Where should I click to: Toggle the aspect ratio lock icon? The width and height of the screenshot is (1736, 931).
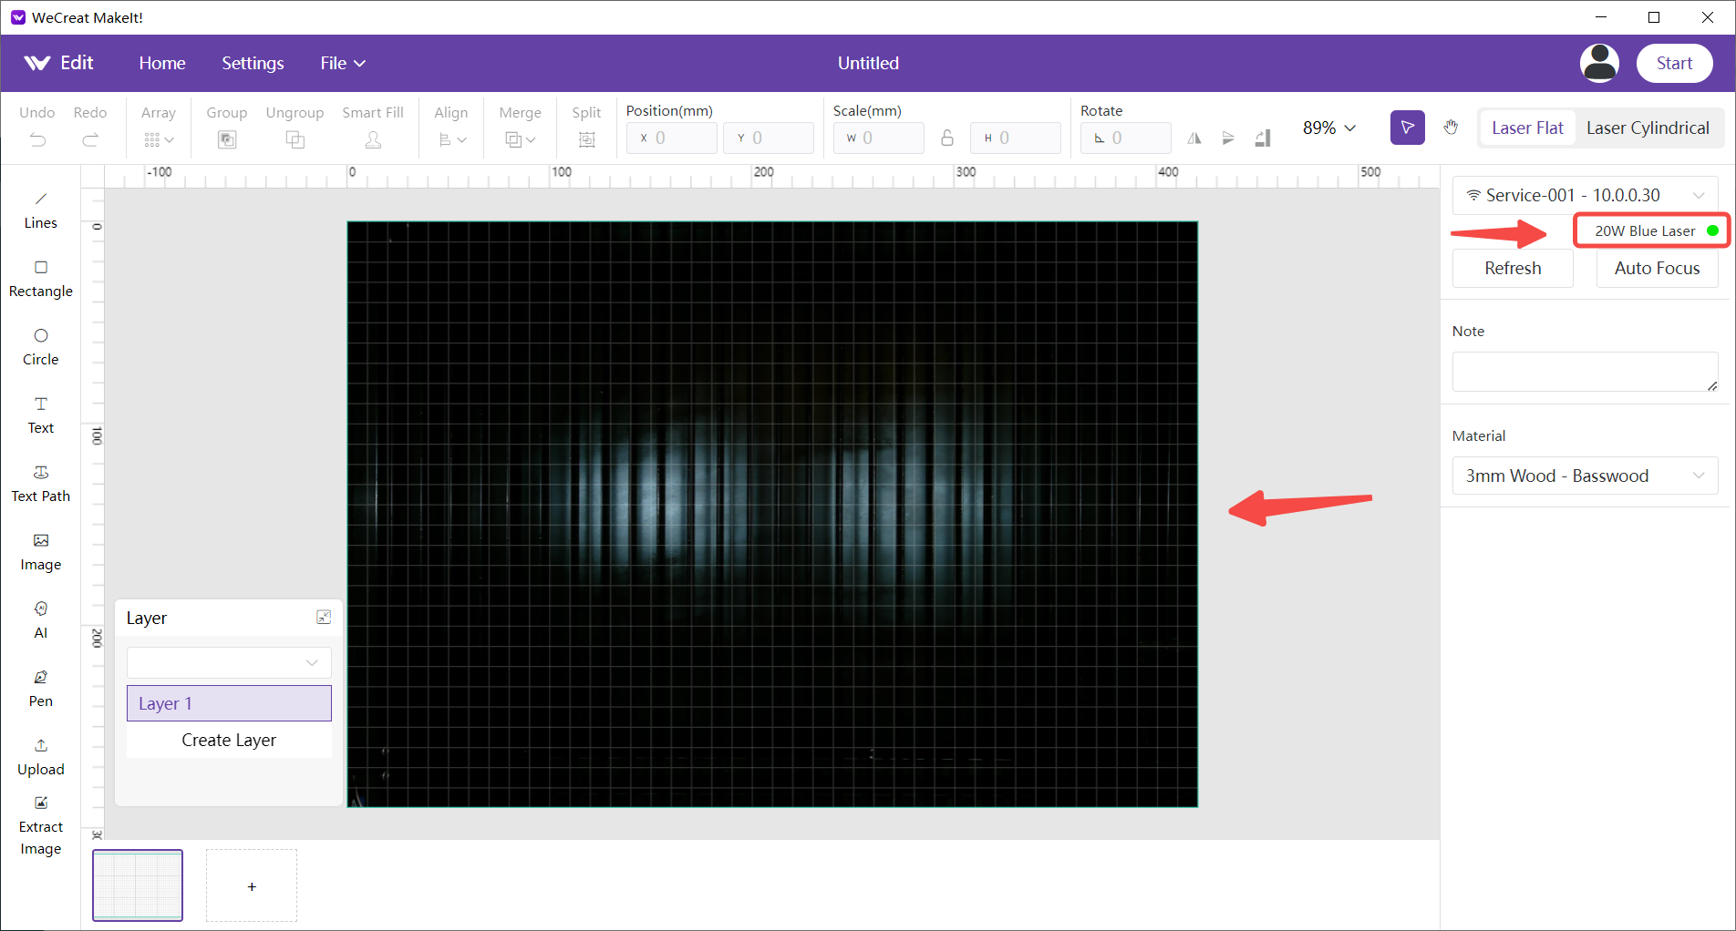click(947, 138)
